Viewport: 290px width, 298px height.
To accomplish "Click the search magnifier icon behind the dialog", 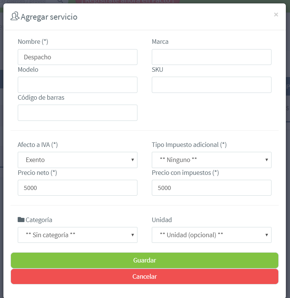I will click(x=60, y=1).
